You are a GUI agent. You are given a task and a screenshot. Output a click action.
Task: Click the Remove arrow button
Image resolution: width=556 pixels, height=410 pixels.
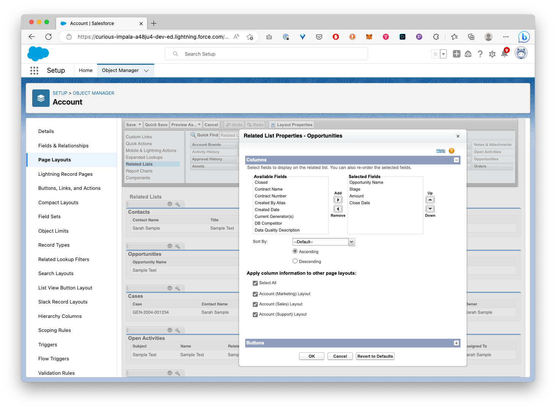coord(338,209)
